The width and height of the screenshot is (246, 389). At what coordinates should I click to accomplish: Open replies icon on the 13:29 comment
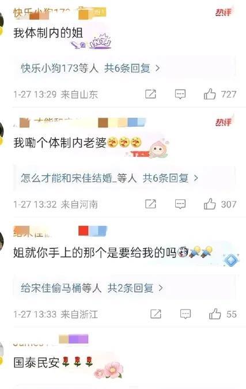pyautogui.click(x=180, y=94)
